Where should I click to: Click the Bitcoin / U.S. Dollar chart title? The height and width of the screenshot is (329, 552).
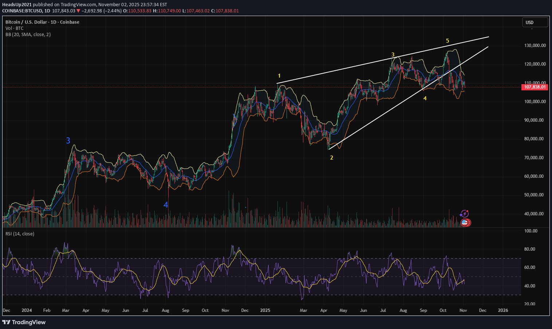pyautogui.click(x=42, y=22)
